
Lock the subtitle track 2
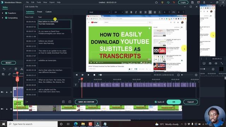(7, 92)
